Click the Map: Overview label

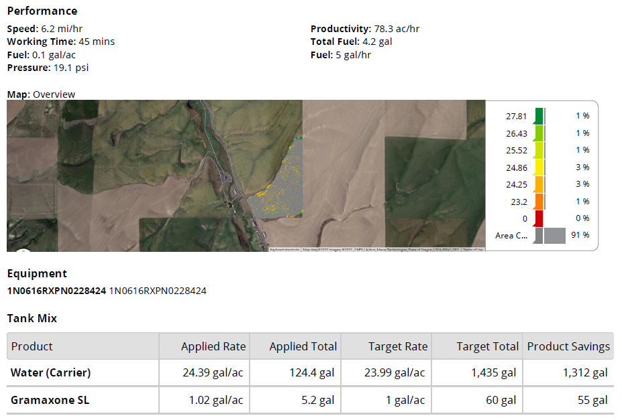(x=41, y=94)
